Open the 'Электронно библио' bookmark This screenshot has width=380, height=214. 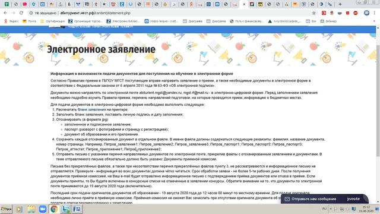coord(123,21)
